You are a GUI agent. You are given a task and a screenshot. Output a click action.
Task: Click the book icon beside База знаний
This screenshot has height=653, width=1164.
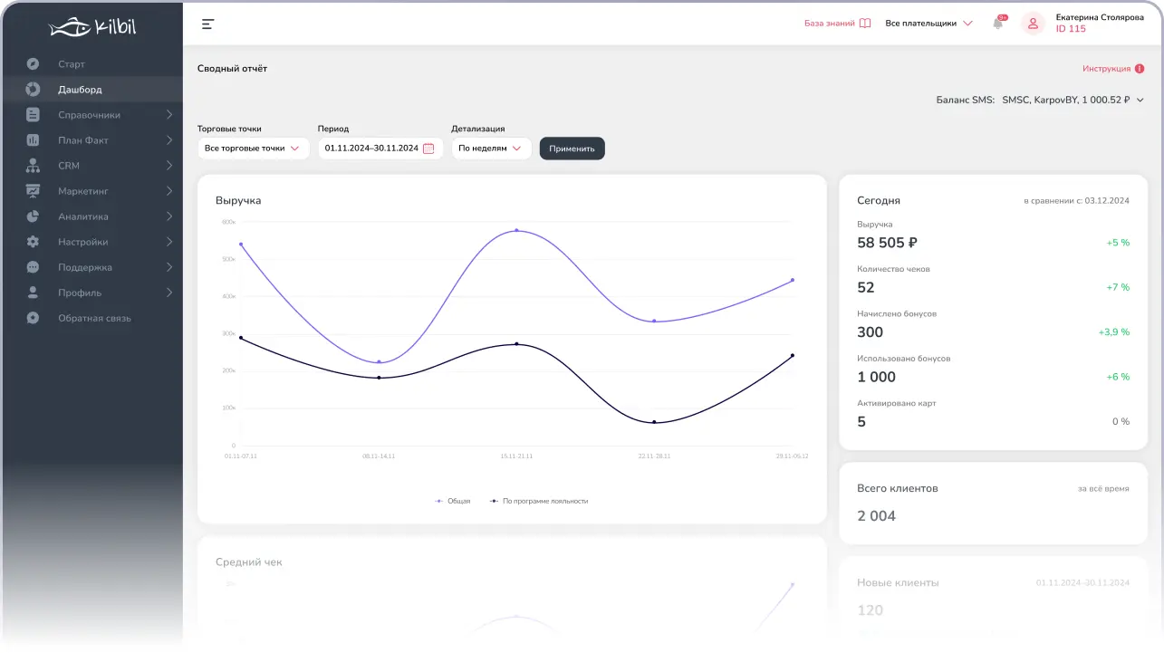865,24
